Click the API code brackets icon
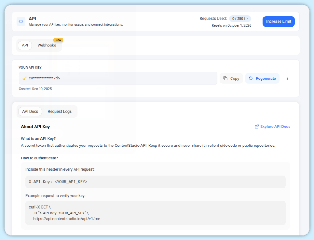Image resolution: width=314 pixels, height=240 pixels. 21,22
